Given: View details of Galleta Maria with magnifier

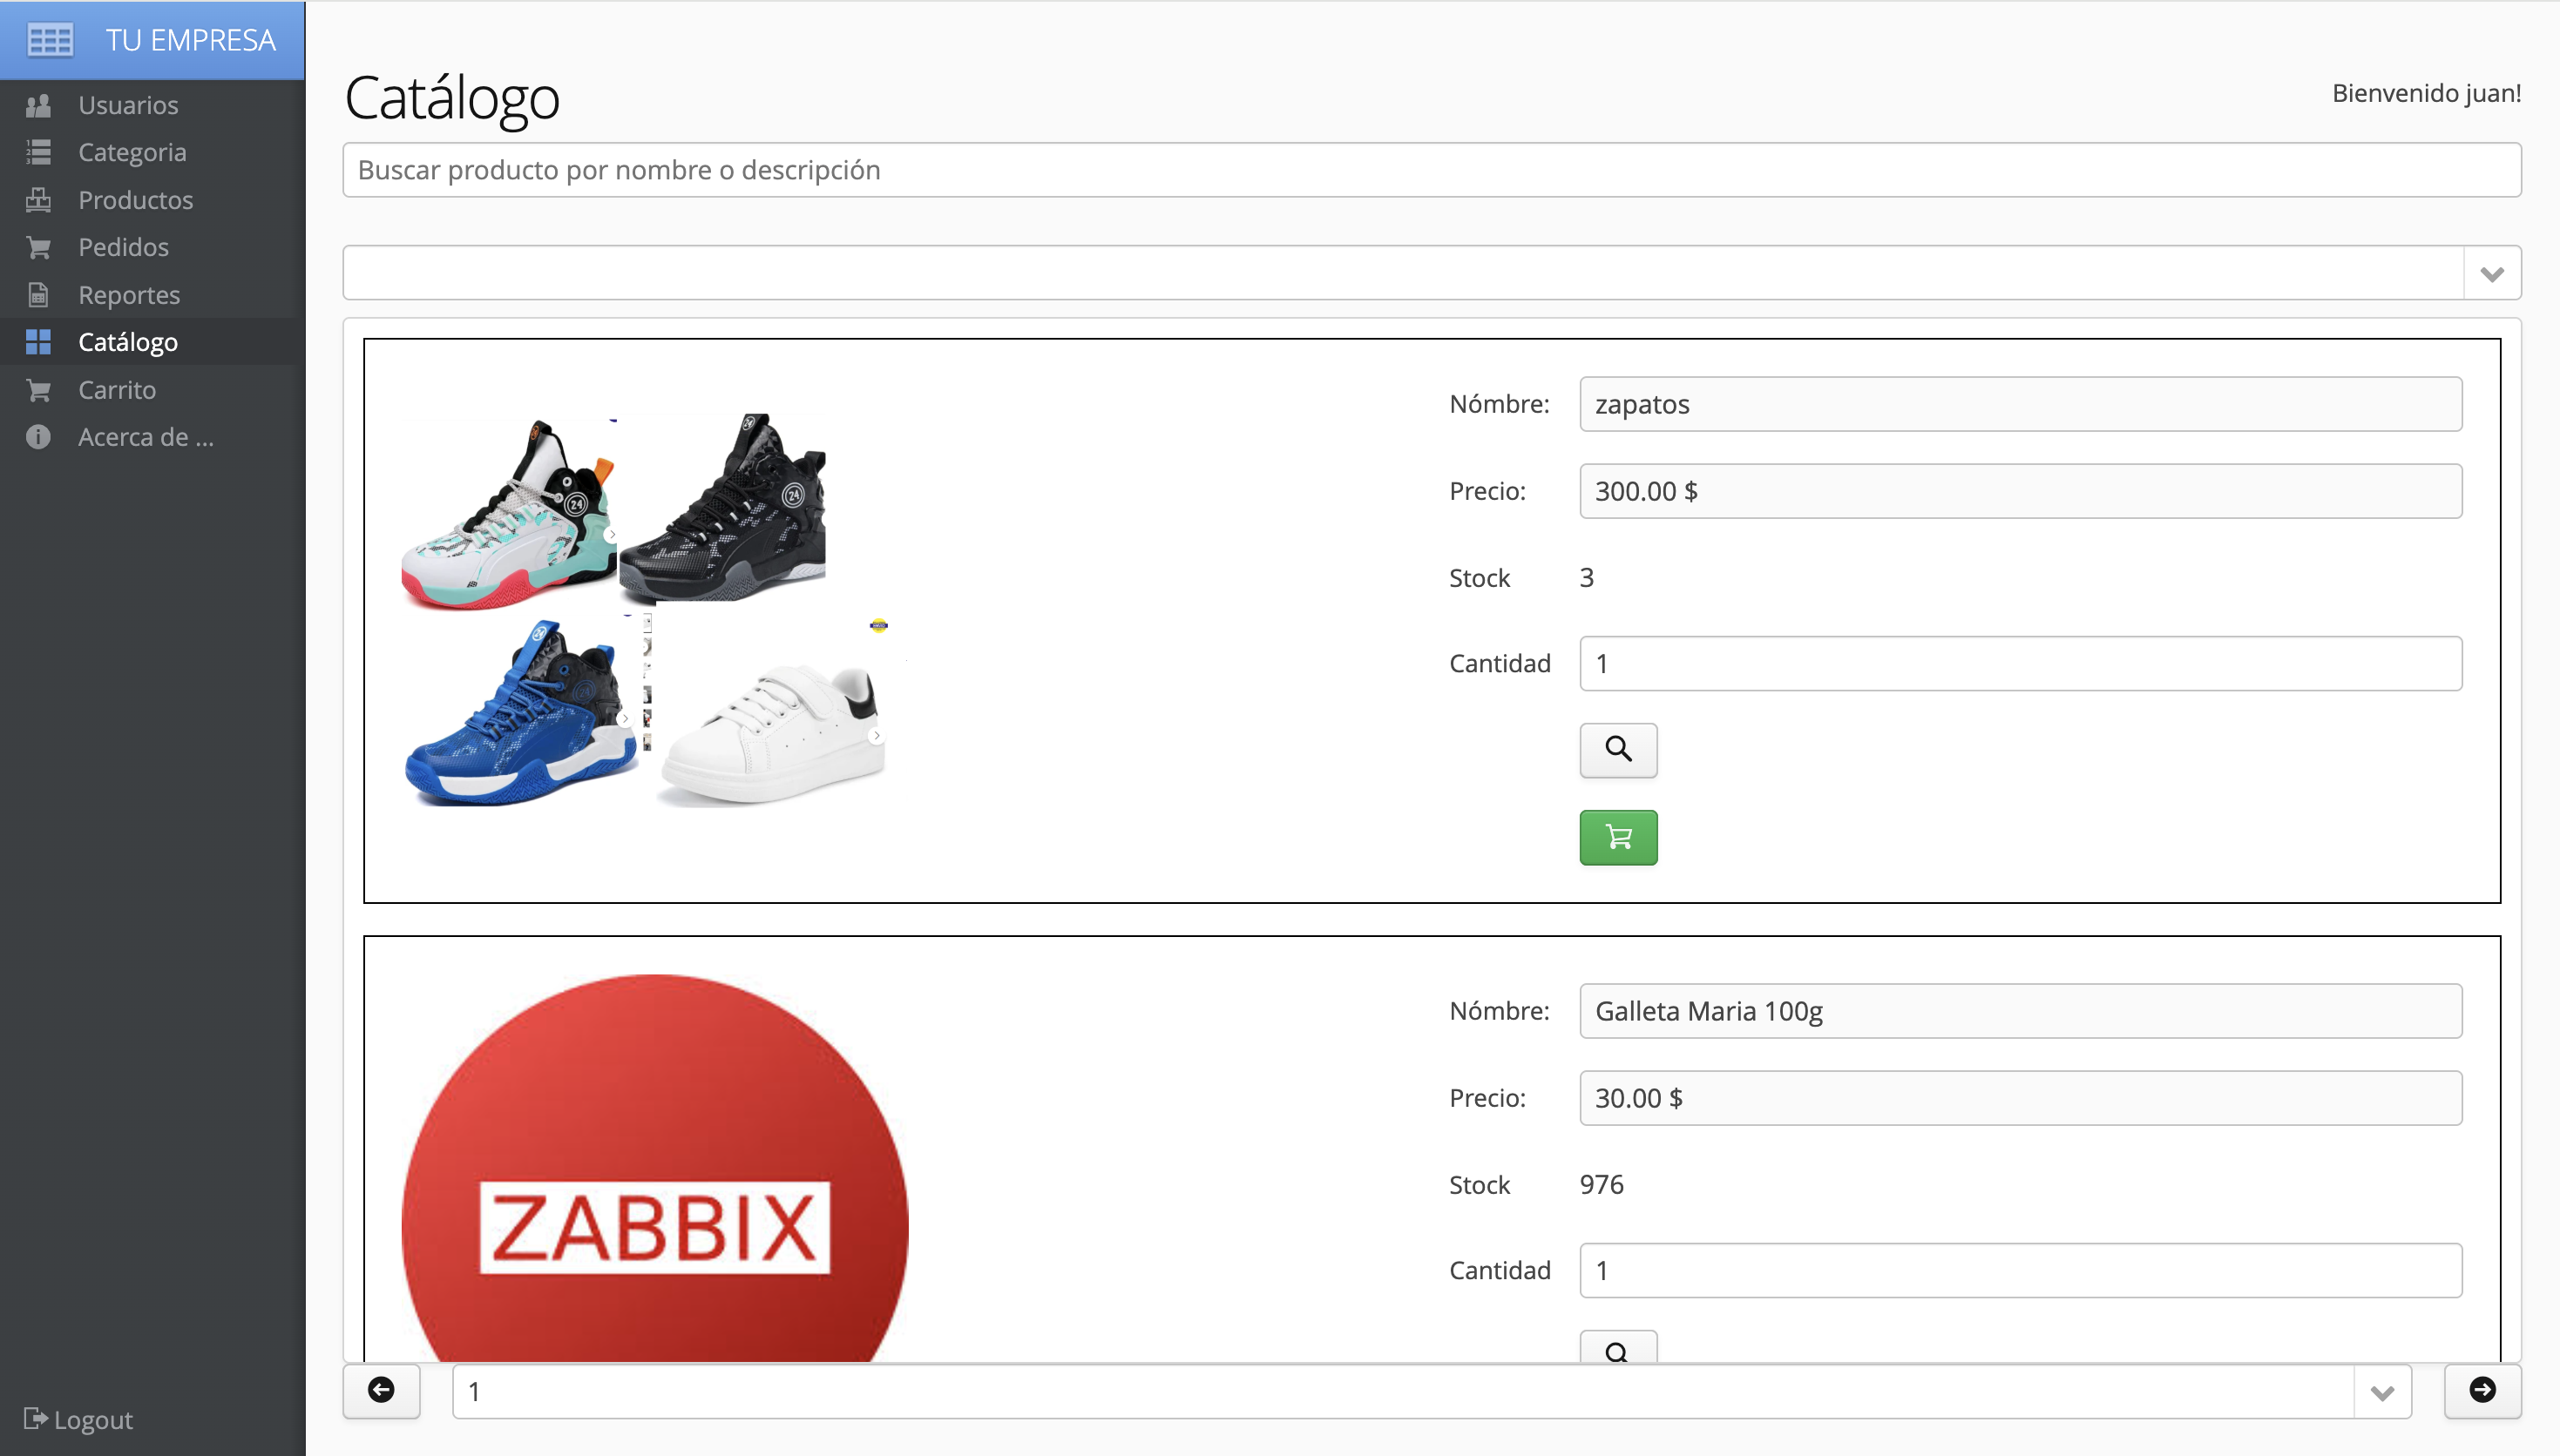Looking at the screenshot, I should [x=1617, y=1347].
